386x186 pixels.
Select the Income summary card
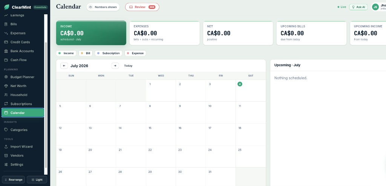[x=91, y=33]
